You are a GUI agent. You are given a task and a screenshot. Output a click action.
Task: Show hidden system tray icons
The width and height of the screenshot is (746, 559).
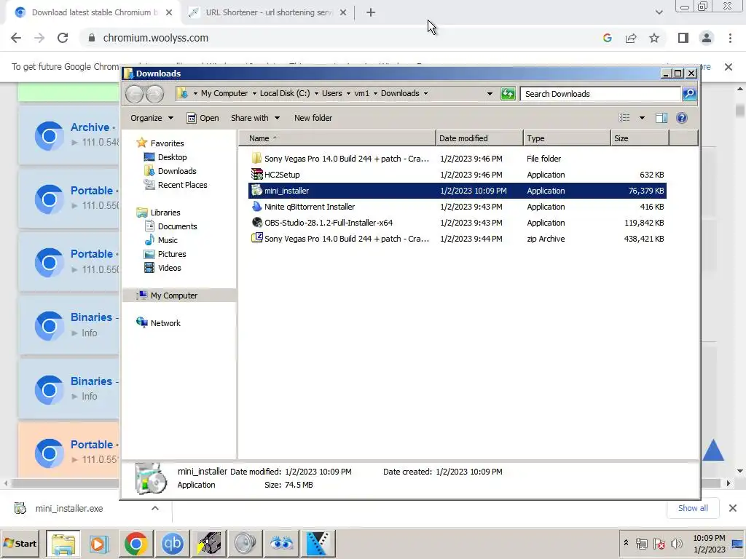(x=626, y=543)
